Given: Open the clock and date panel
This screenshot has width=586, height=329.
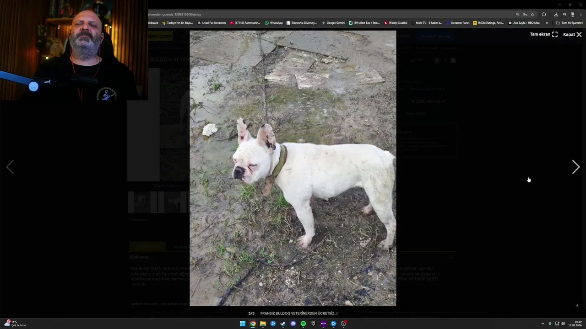Looking at the screenshot, I should 575,324.
